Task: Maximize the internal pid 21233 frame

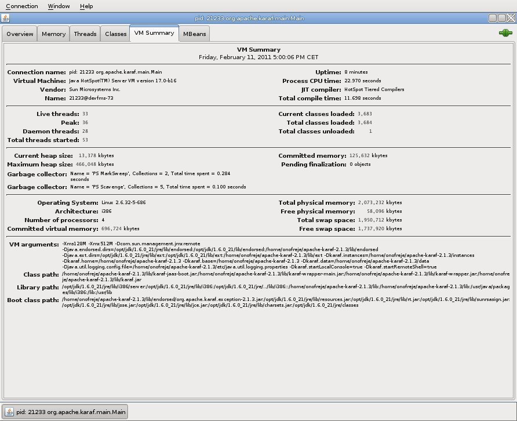Action: pos(502,18)
